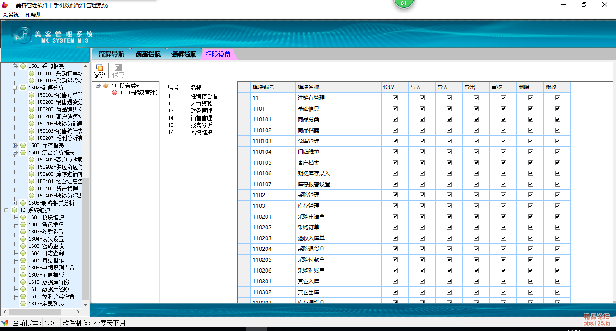Click the app logo in bottom status bar
This screenshot has width=616, height=331.
pos(5,323)
